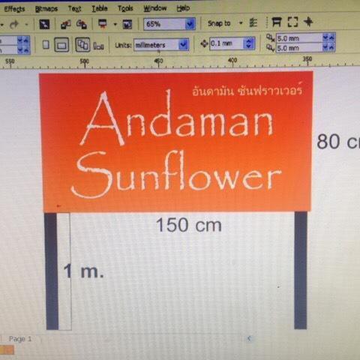Select the 80 cm dimension label
360x360 pixels.
pyautogui.click(x=338, y=142)
